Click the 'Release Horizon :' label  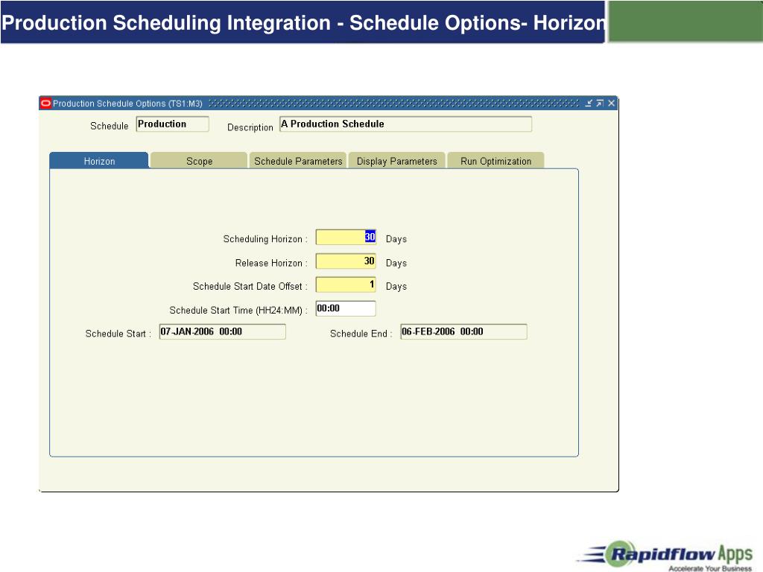[271, 263]
